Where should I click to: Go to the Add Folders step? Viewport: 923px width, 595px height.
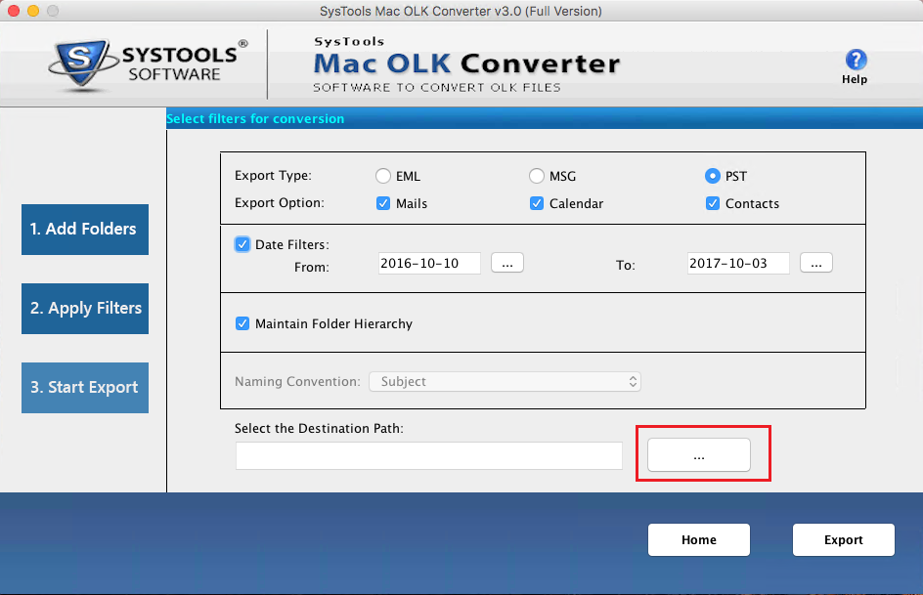tap(85, 230)
